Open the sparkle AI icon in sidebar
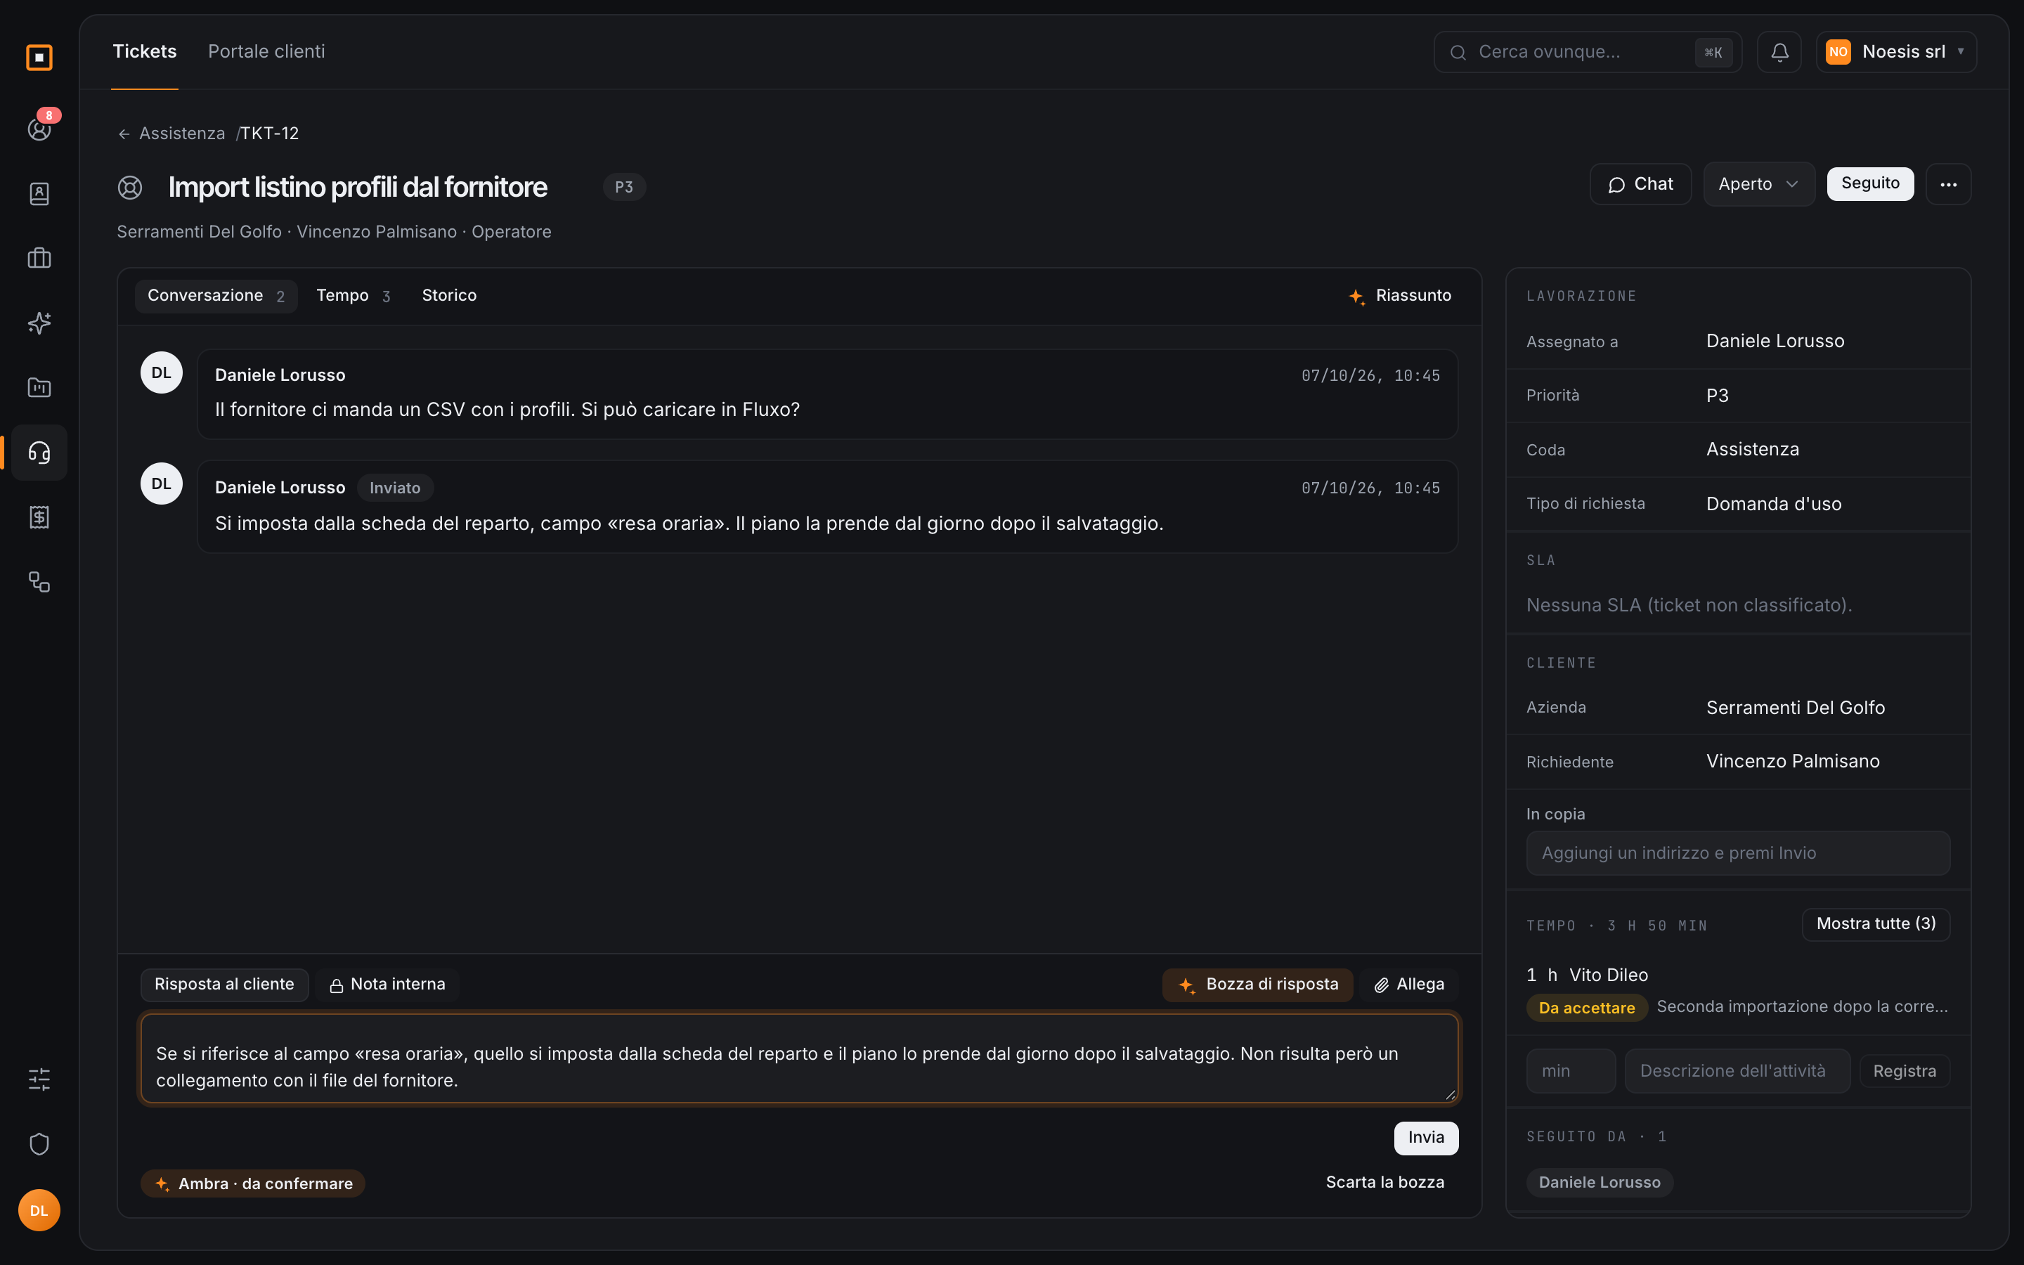The width and height of the screenshot is (2024, 1265). pyautogui.click(x=39, y=323)
